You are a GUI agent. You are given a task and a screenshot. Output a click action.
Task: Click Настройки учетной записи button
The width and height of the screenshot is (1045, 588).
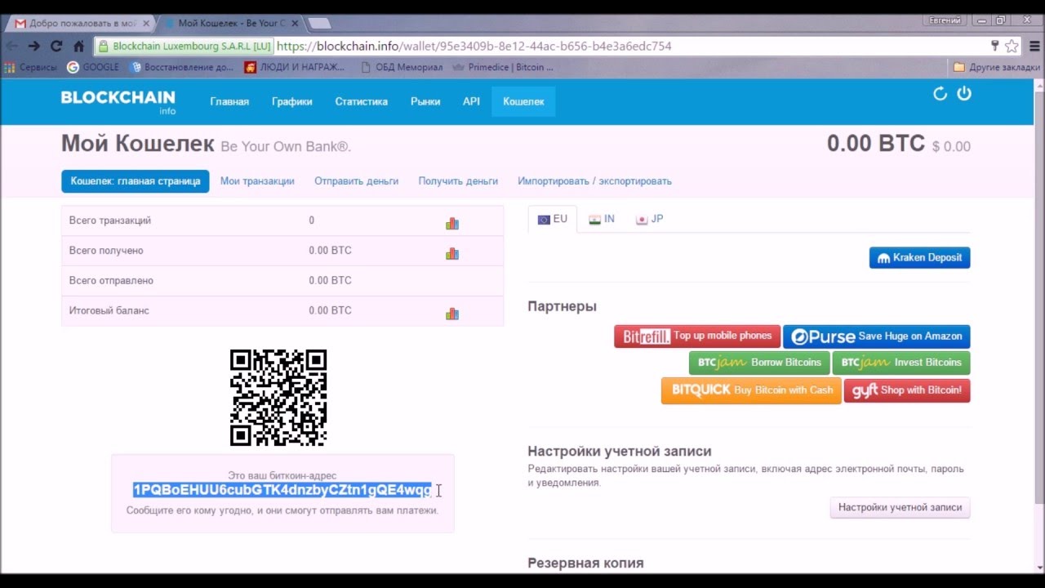click(x=900, y=507)
